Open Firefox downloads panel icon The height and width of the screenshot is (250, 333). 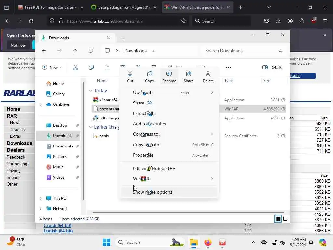(x=278, y=21)
